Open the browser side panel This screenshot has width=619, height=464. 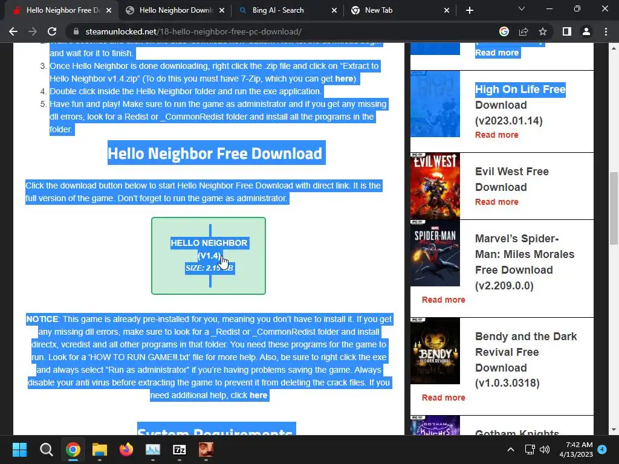tap(567, 31)
